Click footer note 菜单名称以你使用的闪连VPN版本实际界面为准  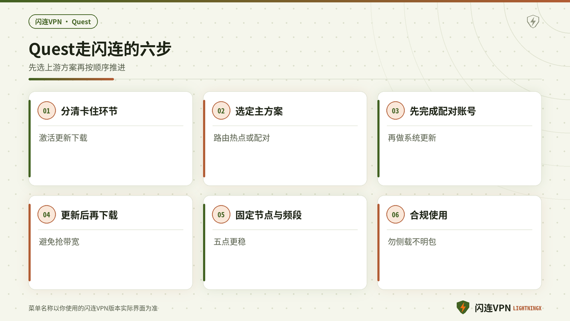click(93, 308)
